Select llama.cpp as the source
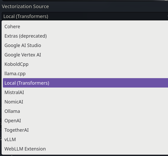The height and width of the screenshot is (156, 168). (x=15, y=74)
